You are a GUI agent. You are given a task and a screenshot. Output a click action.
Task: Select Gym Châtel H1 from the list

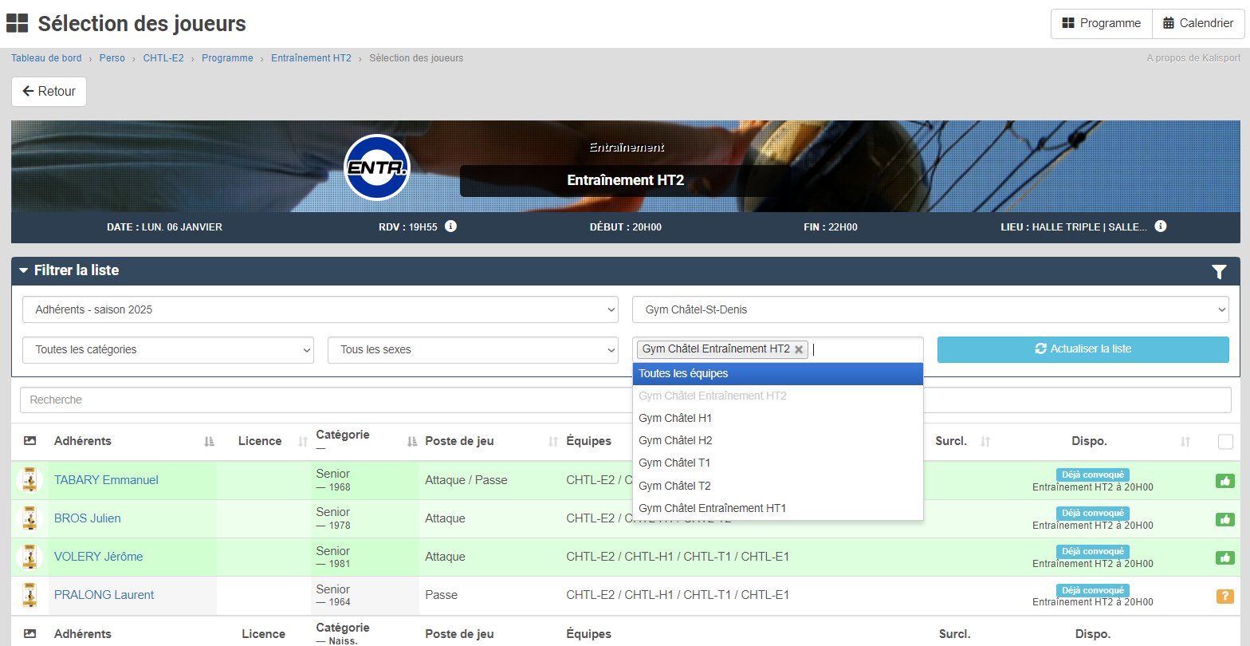point(675,418)
